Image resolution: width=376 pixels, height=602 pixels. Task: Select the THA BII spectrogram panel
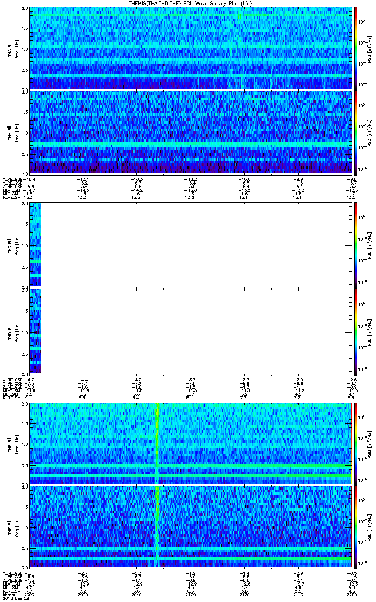tap(190, 132)
